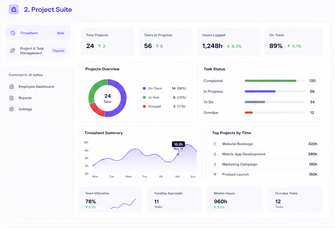Click the Team Utilization up arrow icon

click(x=86, y=207)
